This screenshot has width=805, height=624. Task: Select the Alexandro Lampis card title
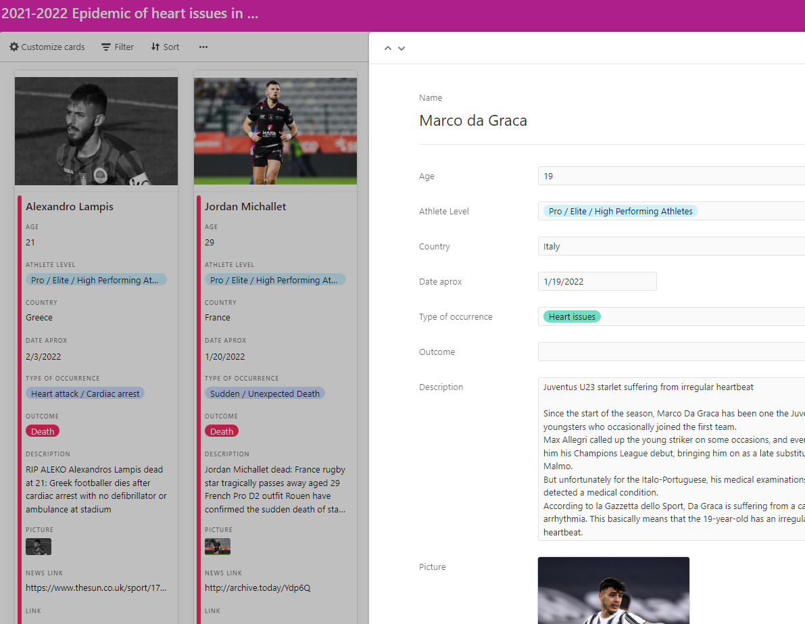[70, 206]
